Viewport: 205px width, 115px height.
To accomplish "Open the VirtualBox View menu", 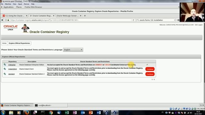I will [x=14, y=4].
